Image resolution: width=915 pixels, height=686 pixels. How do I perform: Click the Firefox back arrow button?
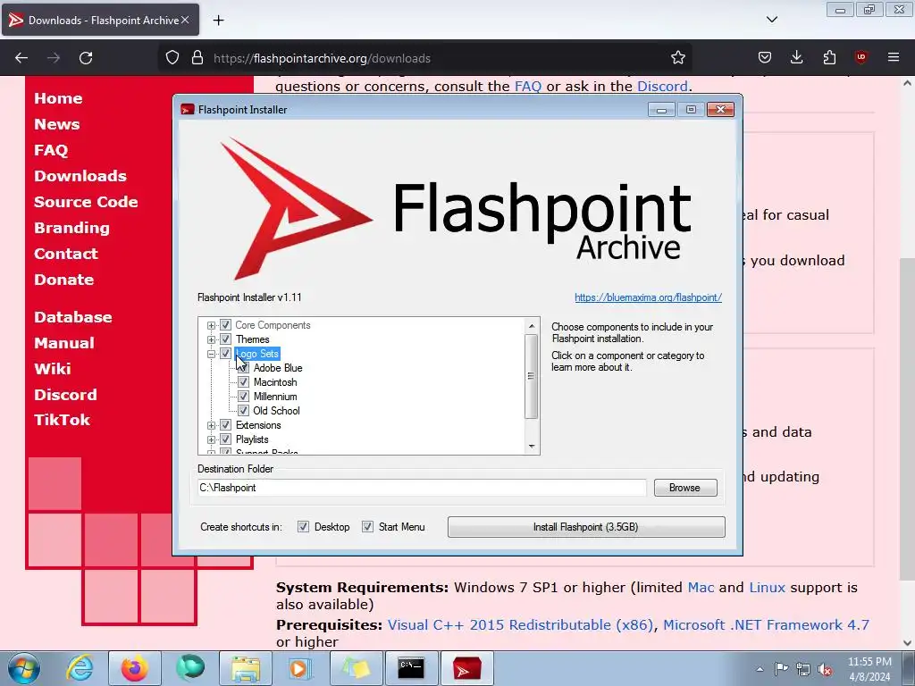click(x=21, y=58)
